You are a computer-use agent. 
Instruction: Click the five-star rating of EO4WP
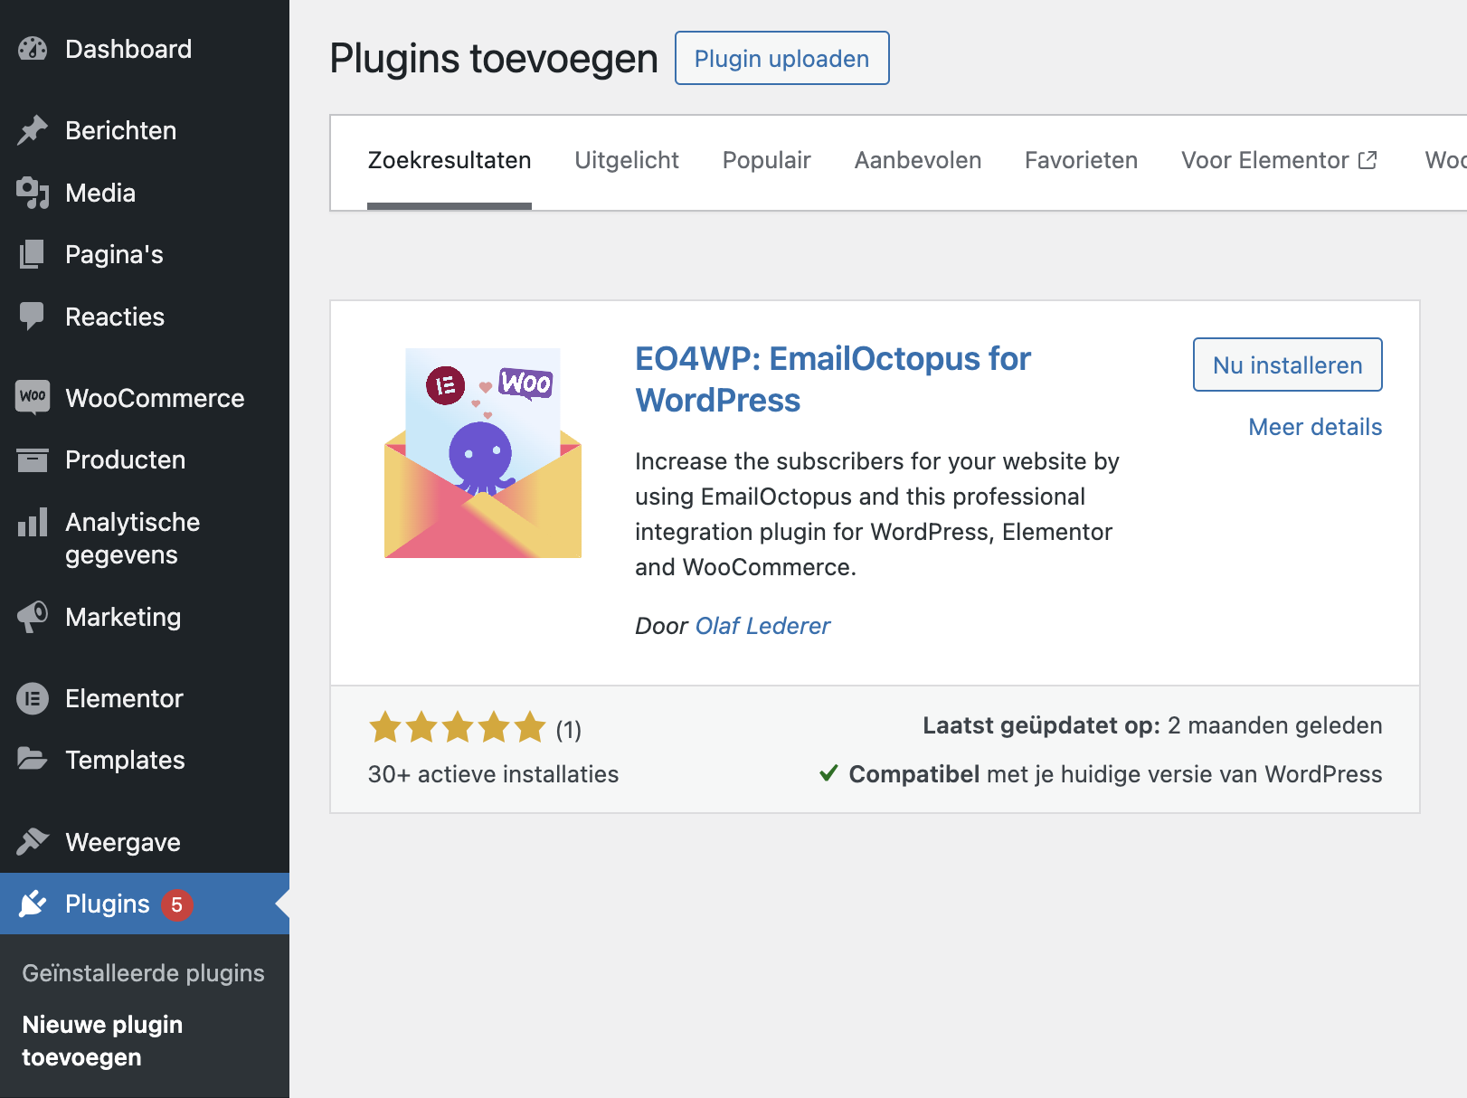coord(458,727)
